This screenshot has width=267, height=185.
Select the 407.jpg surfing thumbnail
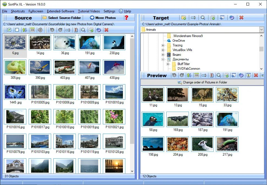point(89,67)
